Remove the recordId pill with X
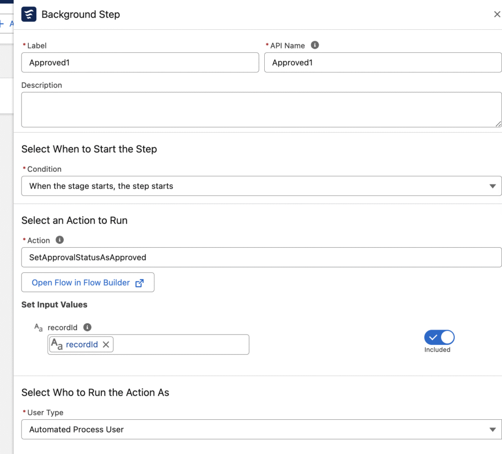Viewport: 502px width, 454px height. (106, 344)
